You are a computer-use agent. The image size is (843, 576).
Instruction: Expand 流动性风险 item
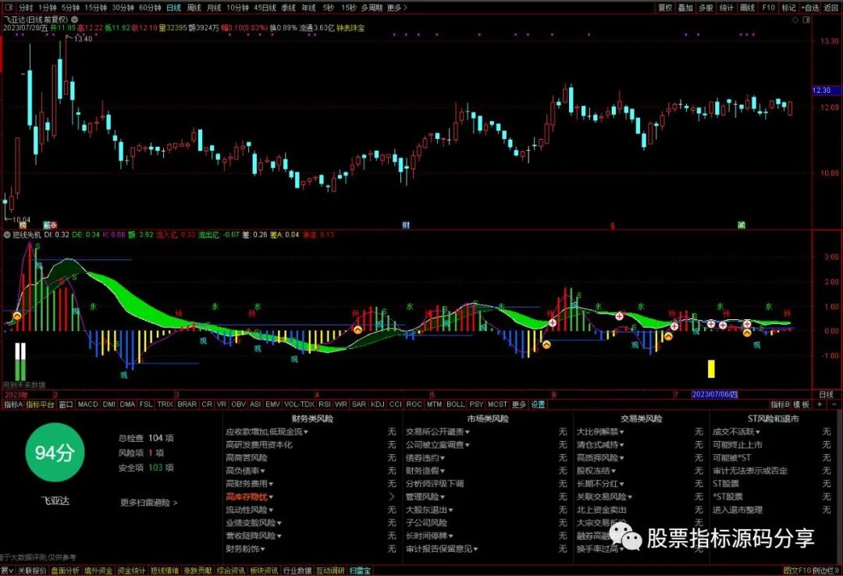coord(250,510)
